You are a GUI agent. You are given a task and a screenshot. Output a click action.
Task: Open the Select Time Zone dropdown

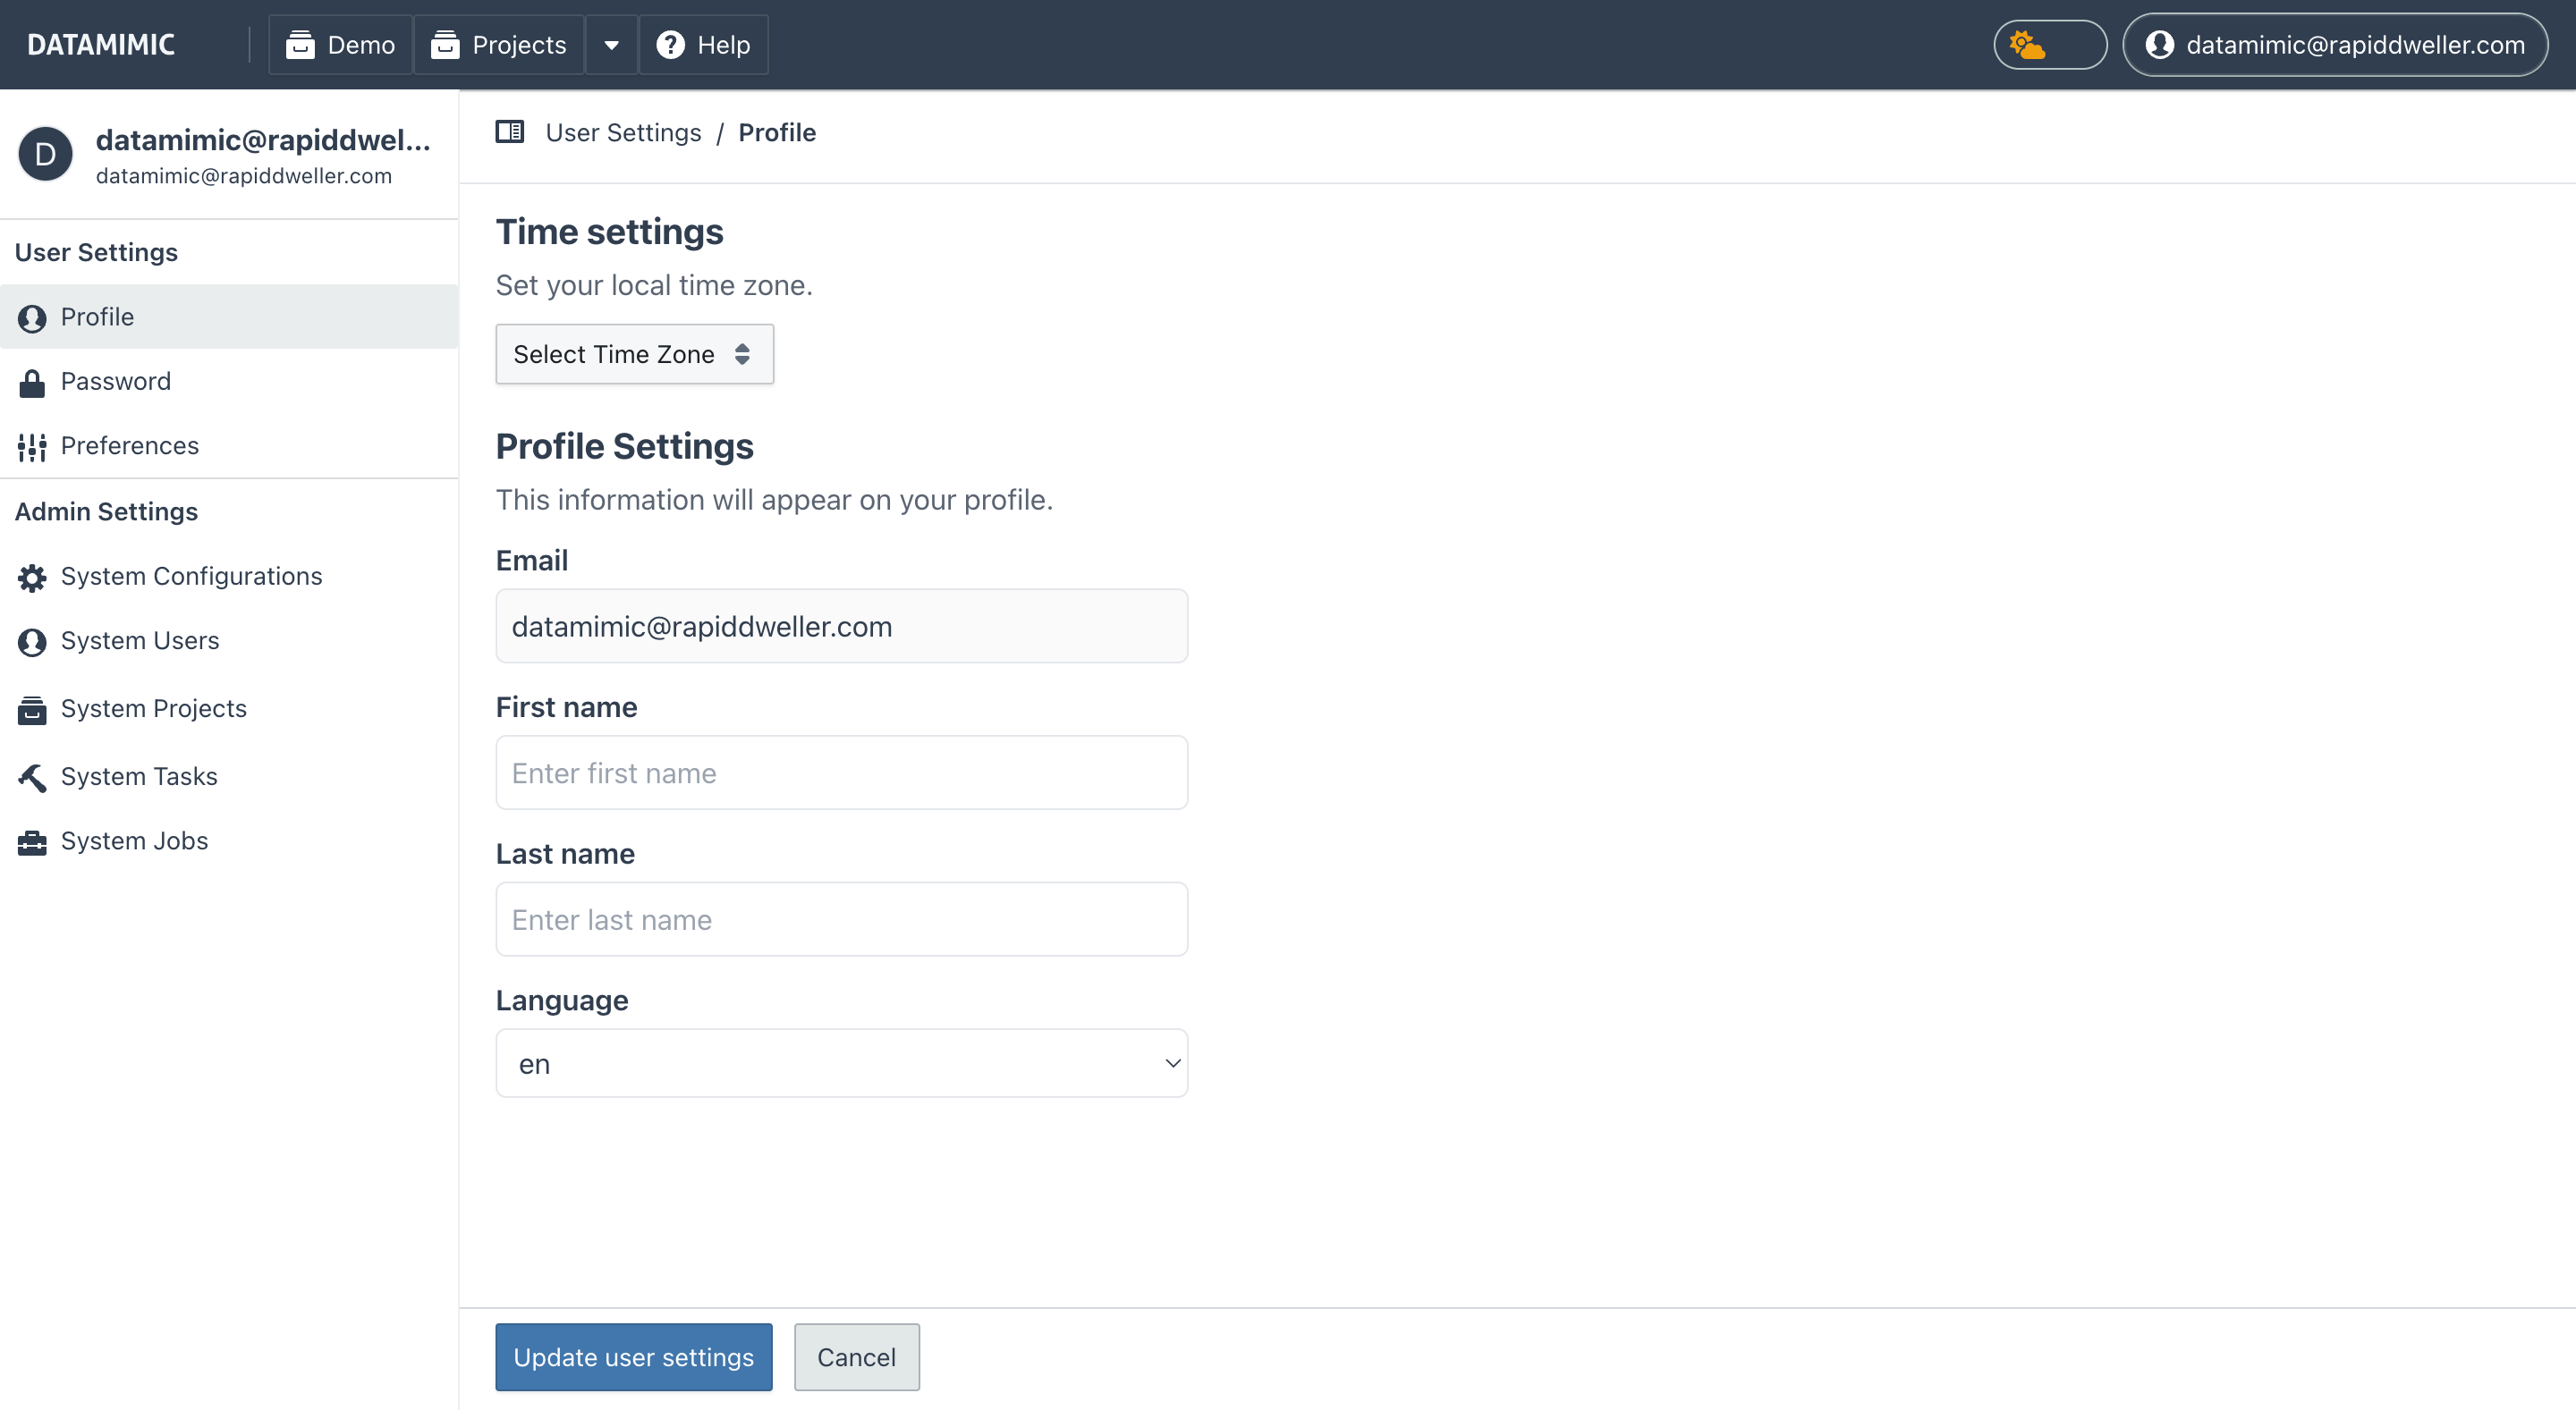tap(634, 354)
